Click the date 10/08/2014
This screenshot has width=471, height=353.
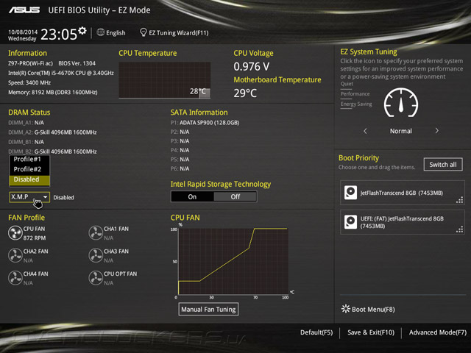pos(23,32)
